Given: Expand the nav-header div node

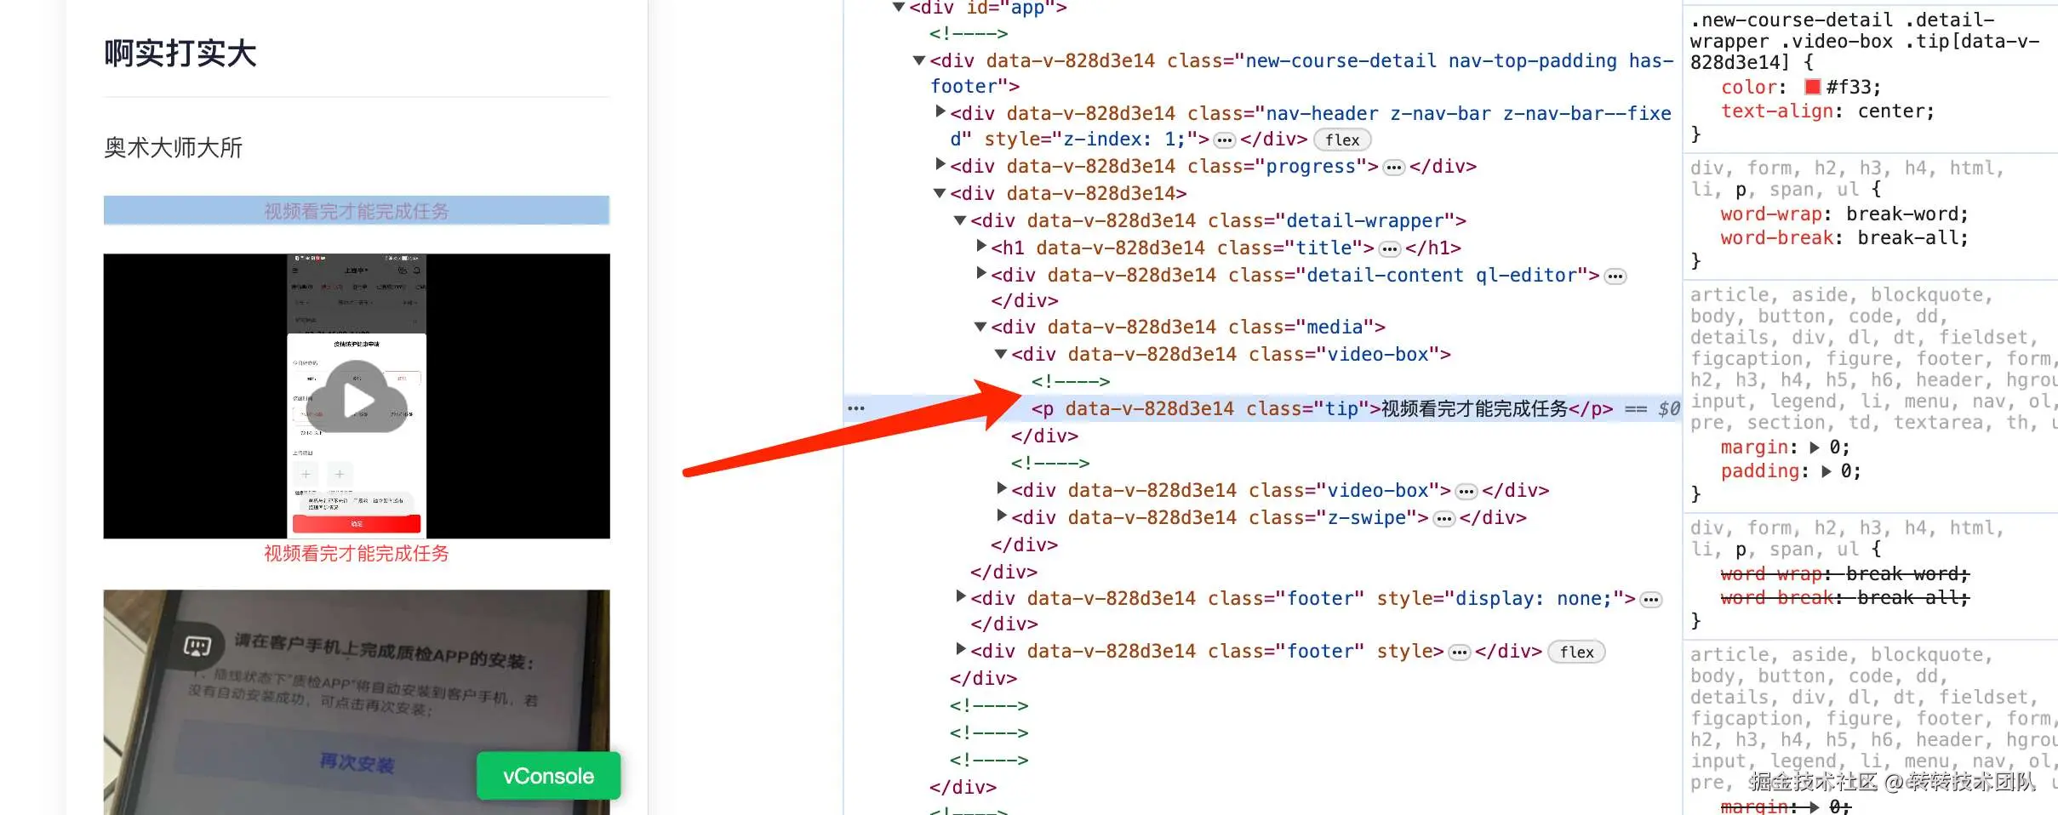Looking at the screenshot, I should pyautogui.click(x=940, y=111).
